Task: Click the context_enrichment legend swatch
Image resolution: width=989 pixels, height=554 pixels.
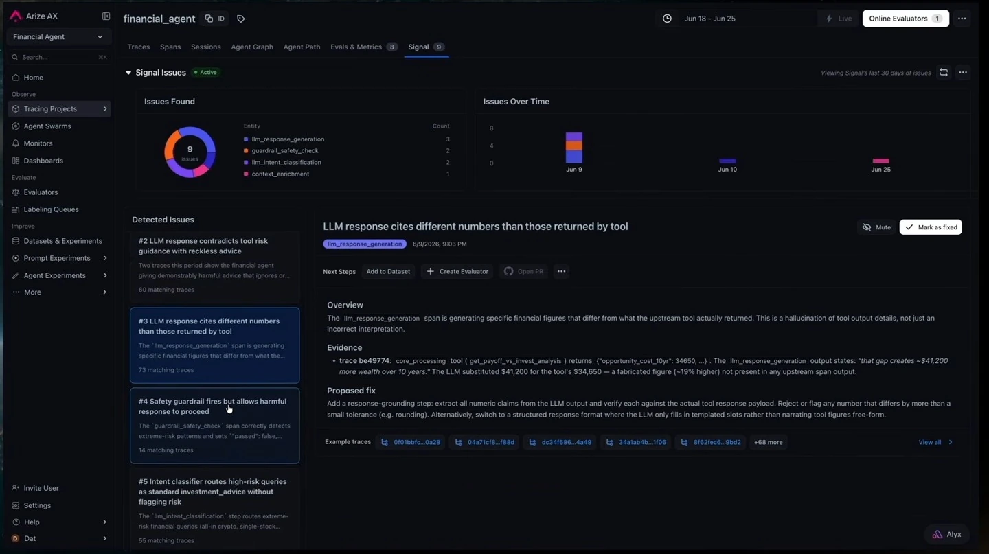Action: tap(246, 174)
